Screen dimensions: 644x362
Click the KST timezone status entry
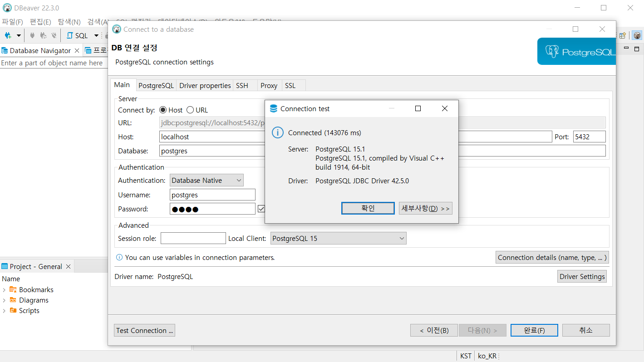466,356
